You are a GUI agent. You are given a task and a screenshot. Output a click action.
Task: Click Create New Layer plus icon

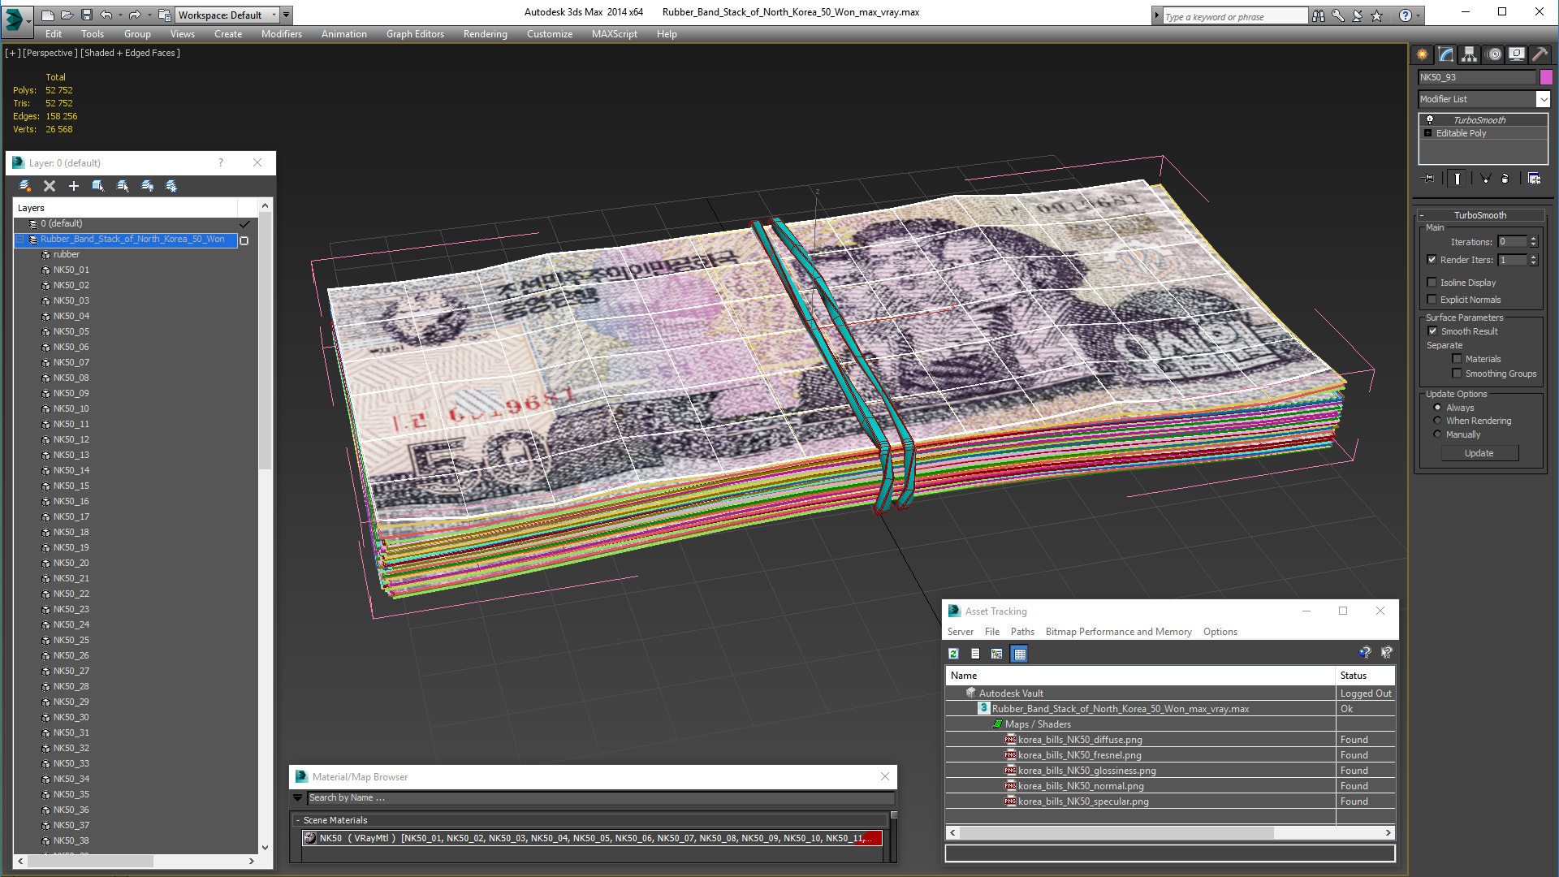point(74,186)
